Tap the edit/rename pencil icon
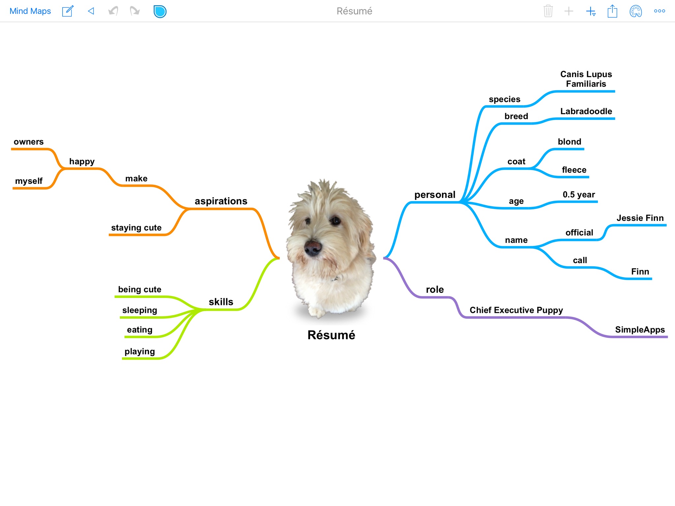The height and width of the screenshot is (506, 675). click(x=68, y=11)
